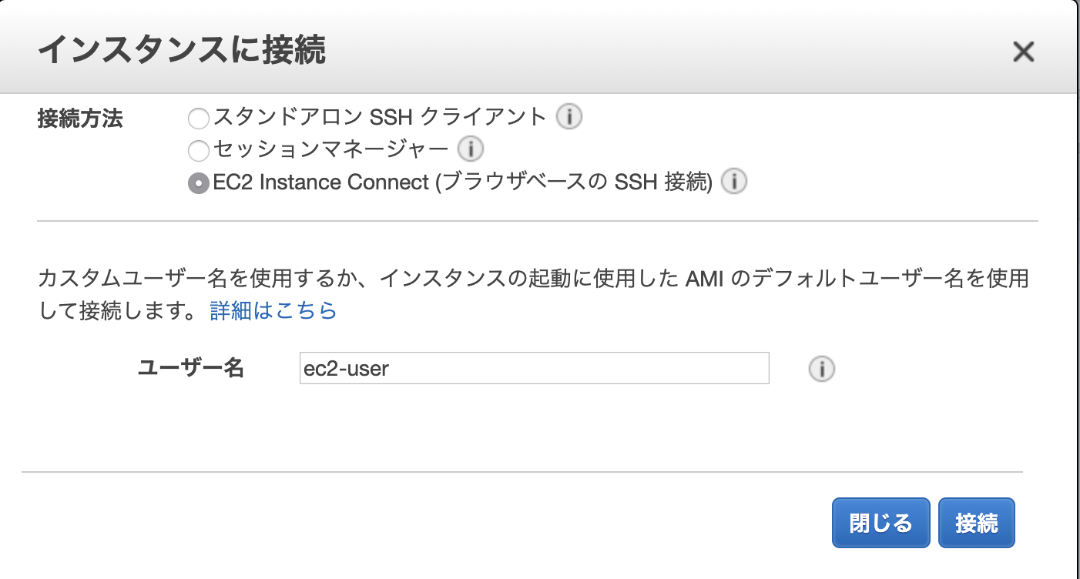Show help for the standalone SSH client option

point(568,116)
